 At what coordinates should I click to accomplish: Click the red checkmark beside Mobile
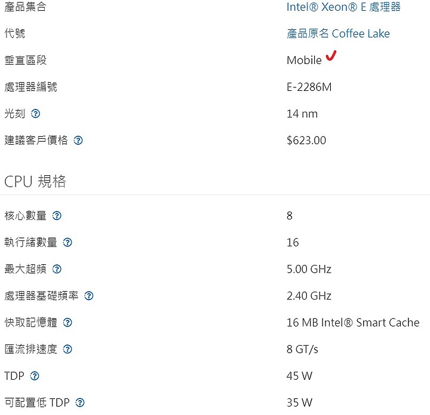pyautogui.click(x=331, y=56)
